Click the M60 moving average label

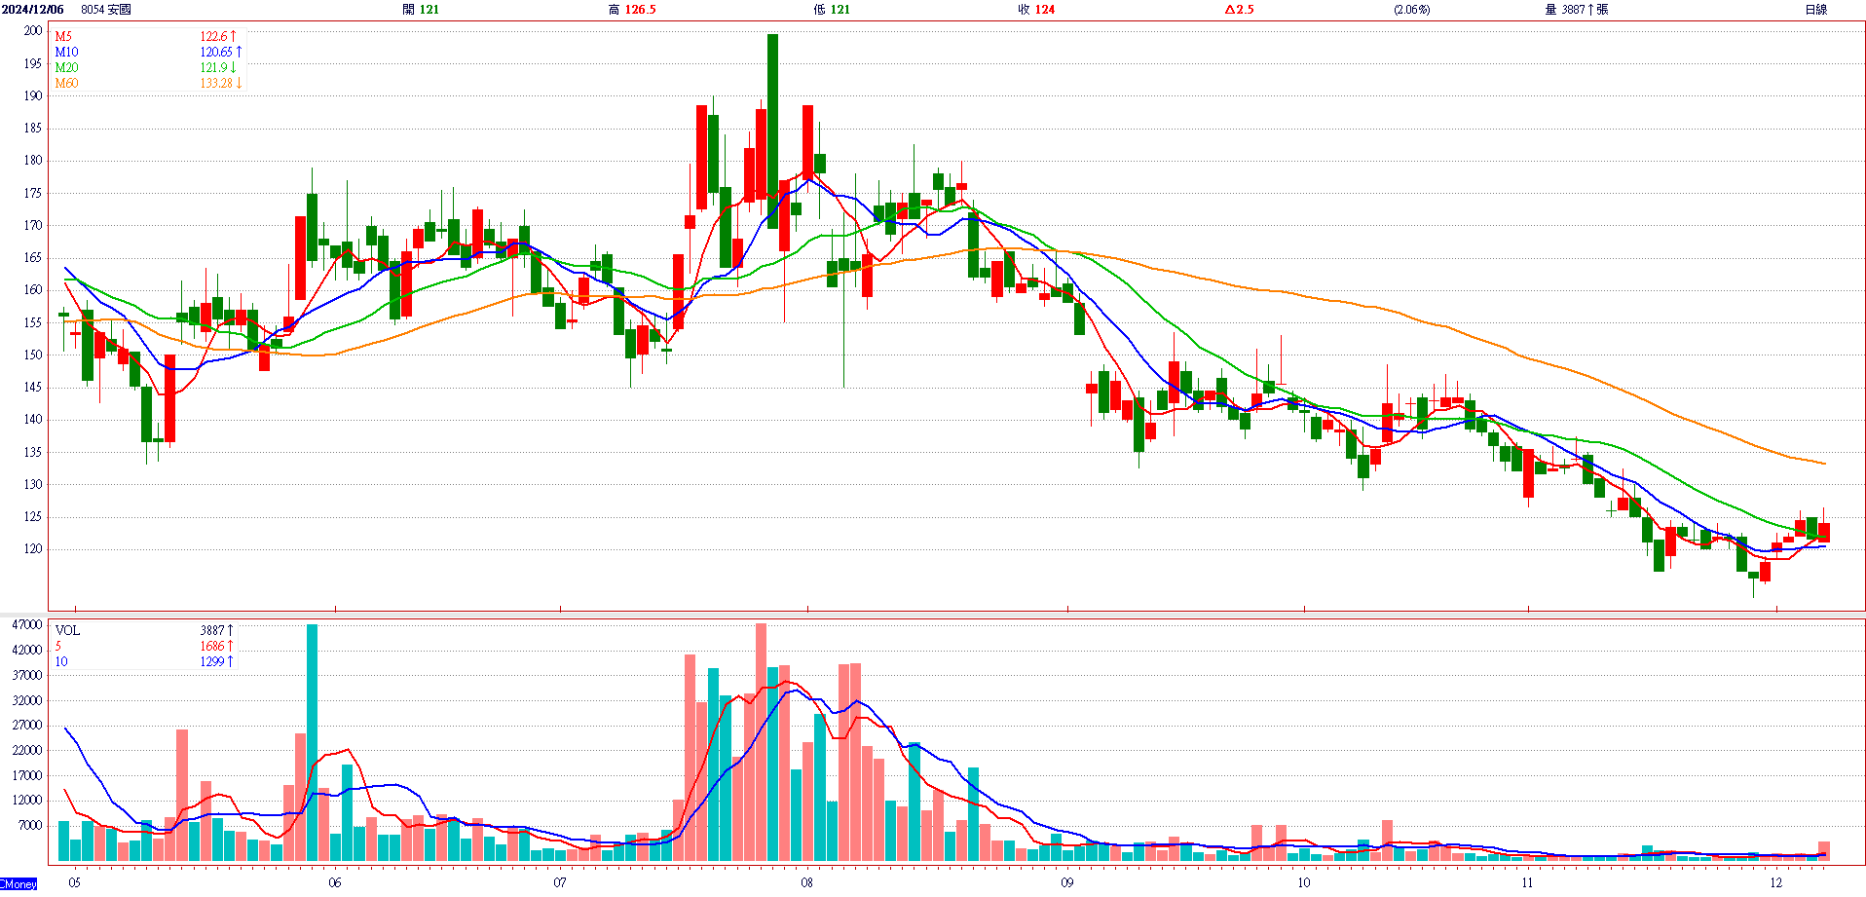point(66,83)
